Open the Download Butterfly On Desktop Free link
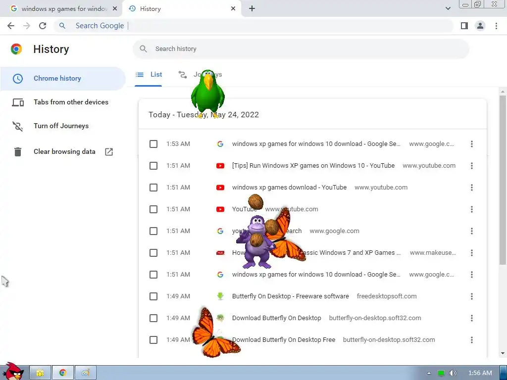 click(284, 340)
